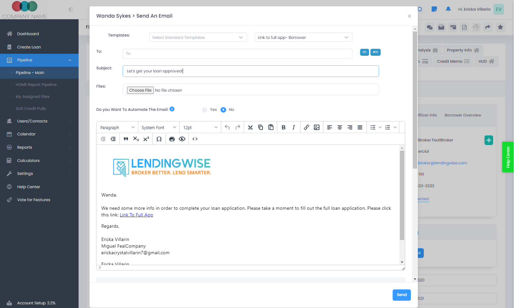
Task: Select the No automation radio button
Action: pos(224,110)
